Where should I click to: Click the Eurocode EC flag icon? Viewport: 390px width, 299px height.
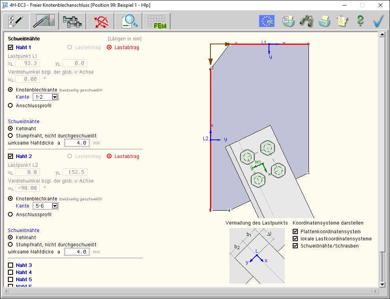pyautogui.click(x=267, y=21)
